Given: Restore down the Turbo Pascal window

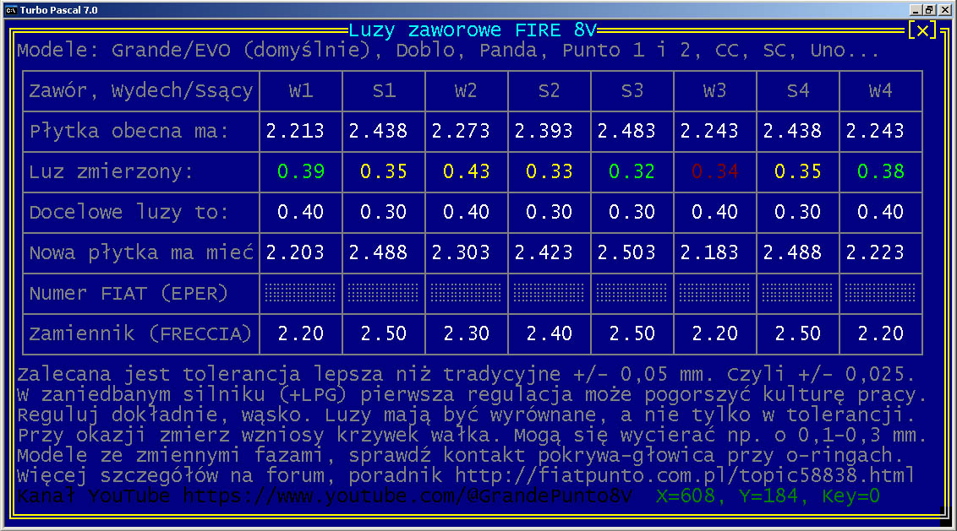Looking at the screenshot, I should pos(930,9).
